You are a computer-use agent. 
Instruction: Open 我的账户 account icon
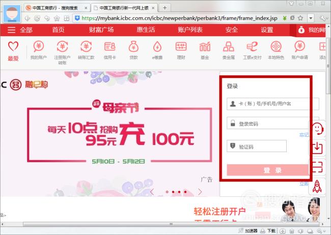[x=38, y=46]
